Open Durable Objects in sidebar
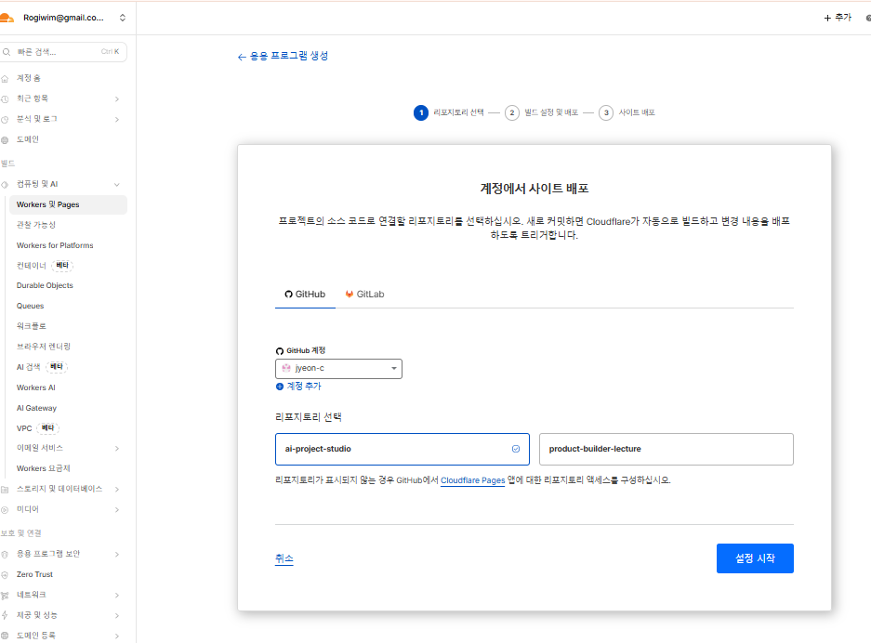This screenshot has width=871, height=643. coord(45,285)
